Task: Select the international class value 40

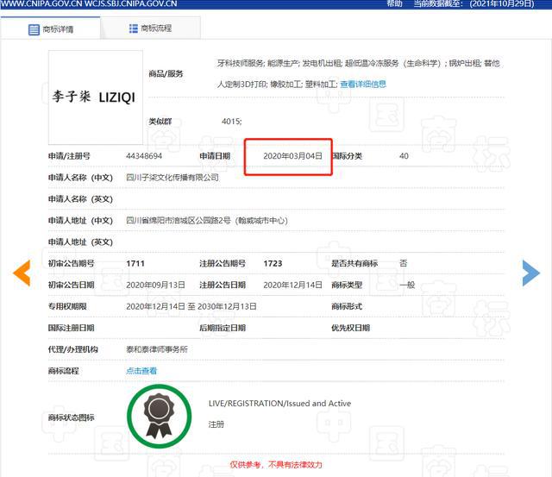Action: coord(404,156)
